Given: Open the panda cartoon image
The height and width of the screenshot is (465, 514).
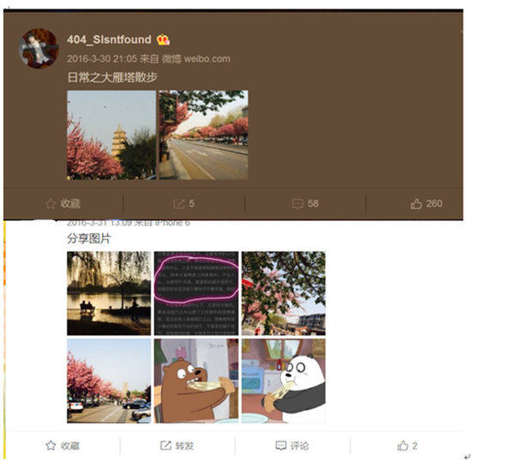Looking at the screenshot, I should (284, 381).
